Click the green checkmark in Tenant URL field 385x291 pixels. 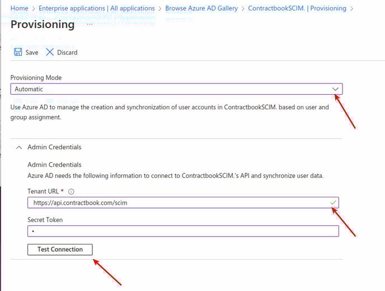tap(334, 202)
